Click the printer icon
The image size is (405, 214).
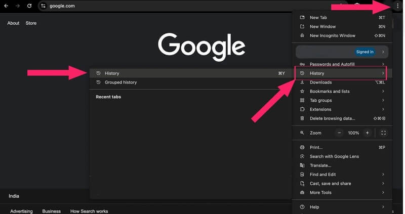[x=302, y=147]
